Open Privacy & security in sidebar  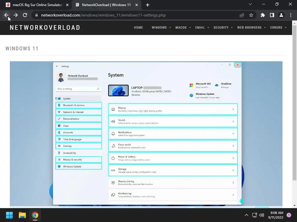(79, 160)
